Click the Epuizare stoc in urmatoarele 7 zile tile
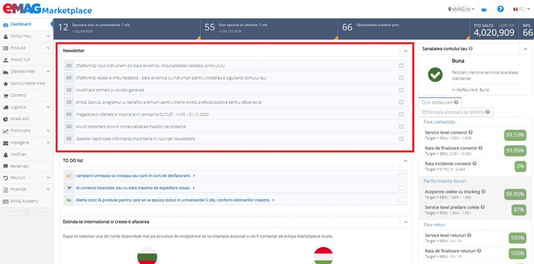The image size is (534, 264). (x=127, y=28)
